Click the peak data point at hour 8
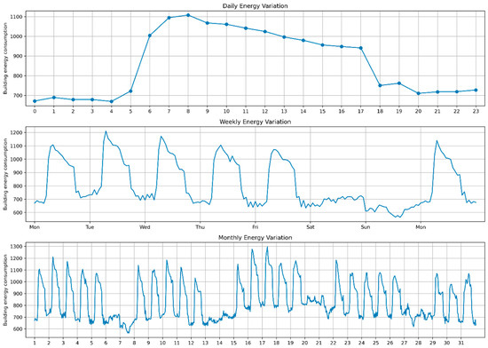488x348 pixels. pyautogui.click(x=188, y=15)
